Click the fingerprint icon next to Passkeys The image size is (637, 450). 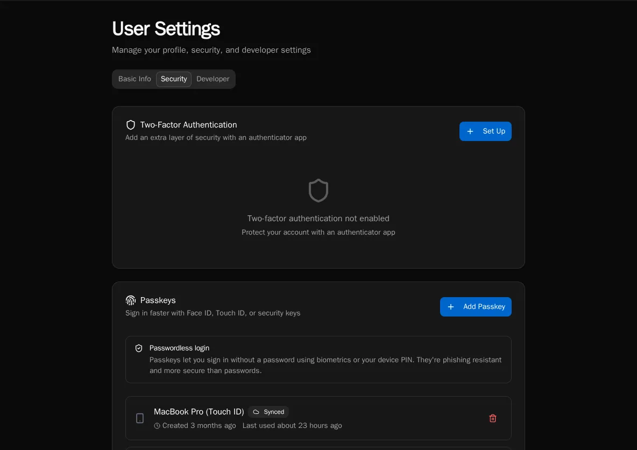[130, 300]
